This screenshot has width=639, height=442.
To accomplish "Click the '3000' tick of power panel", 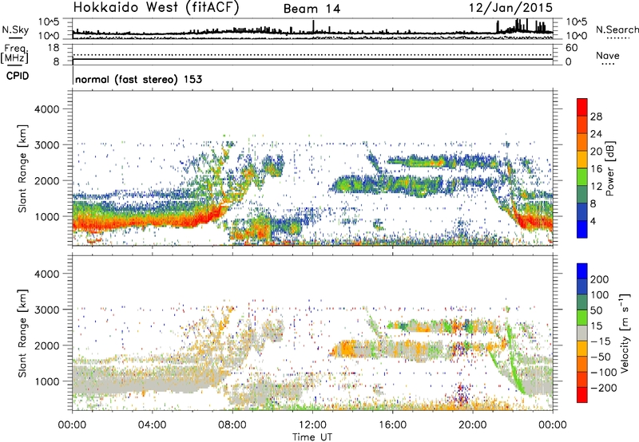I will coord(47,145).
